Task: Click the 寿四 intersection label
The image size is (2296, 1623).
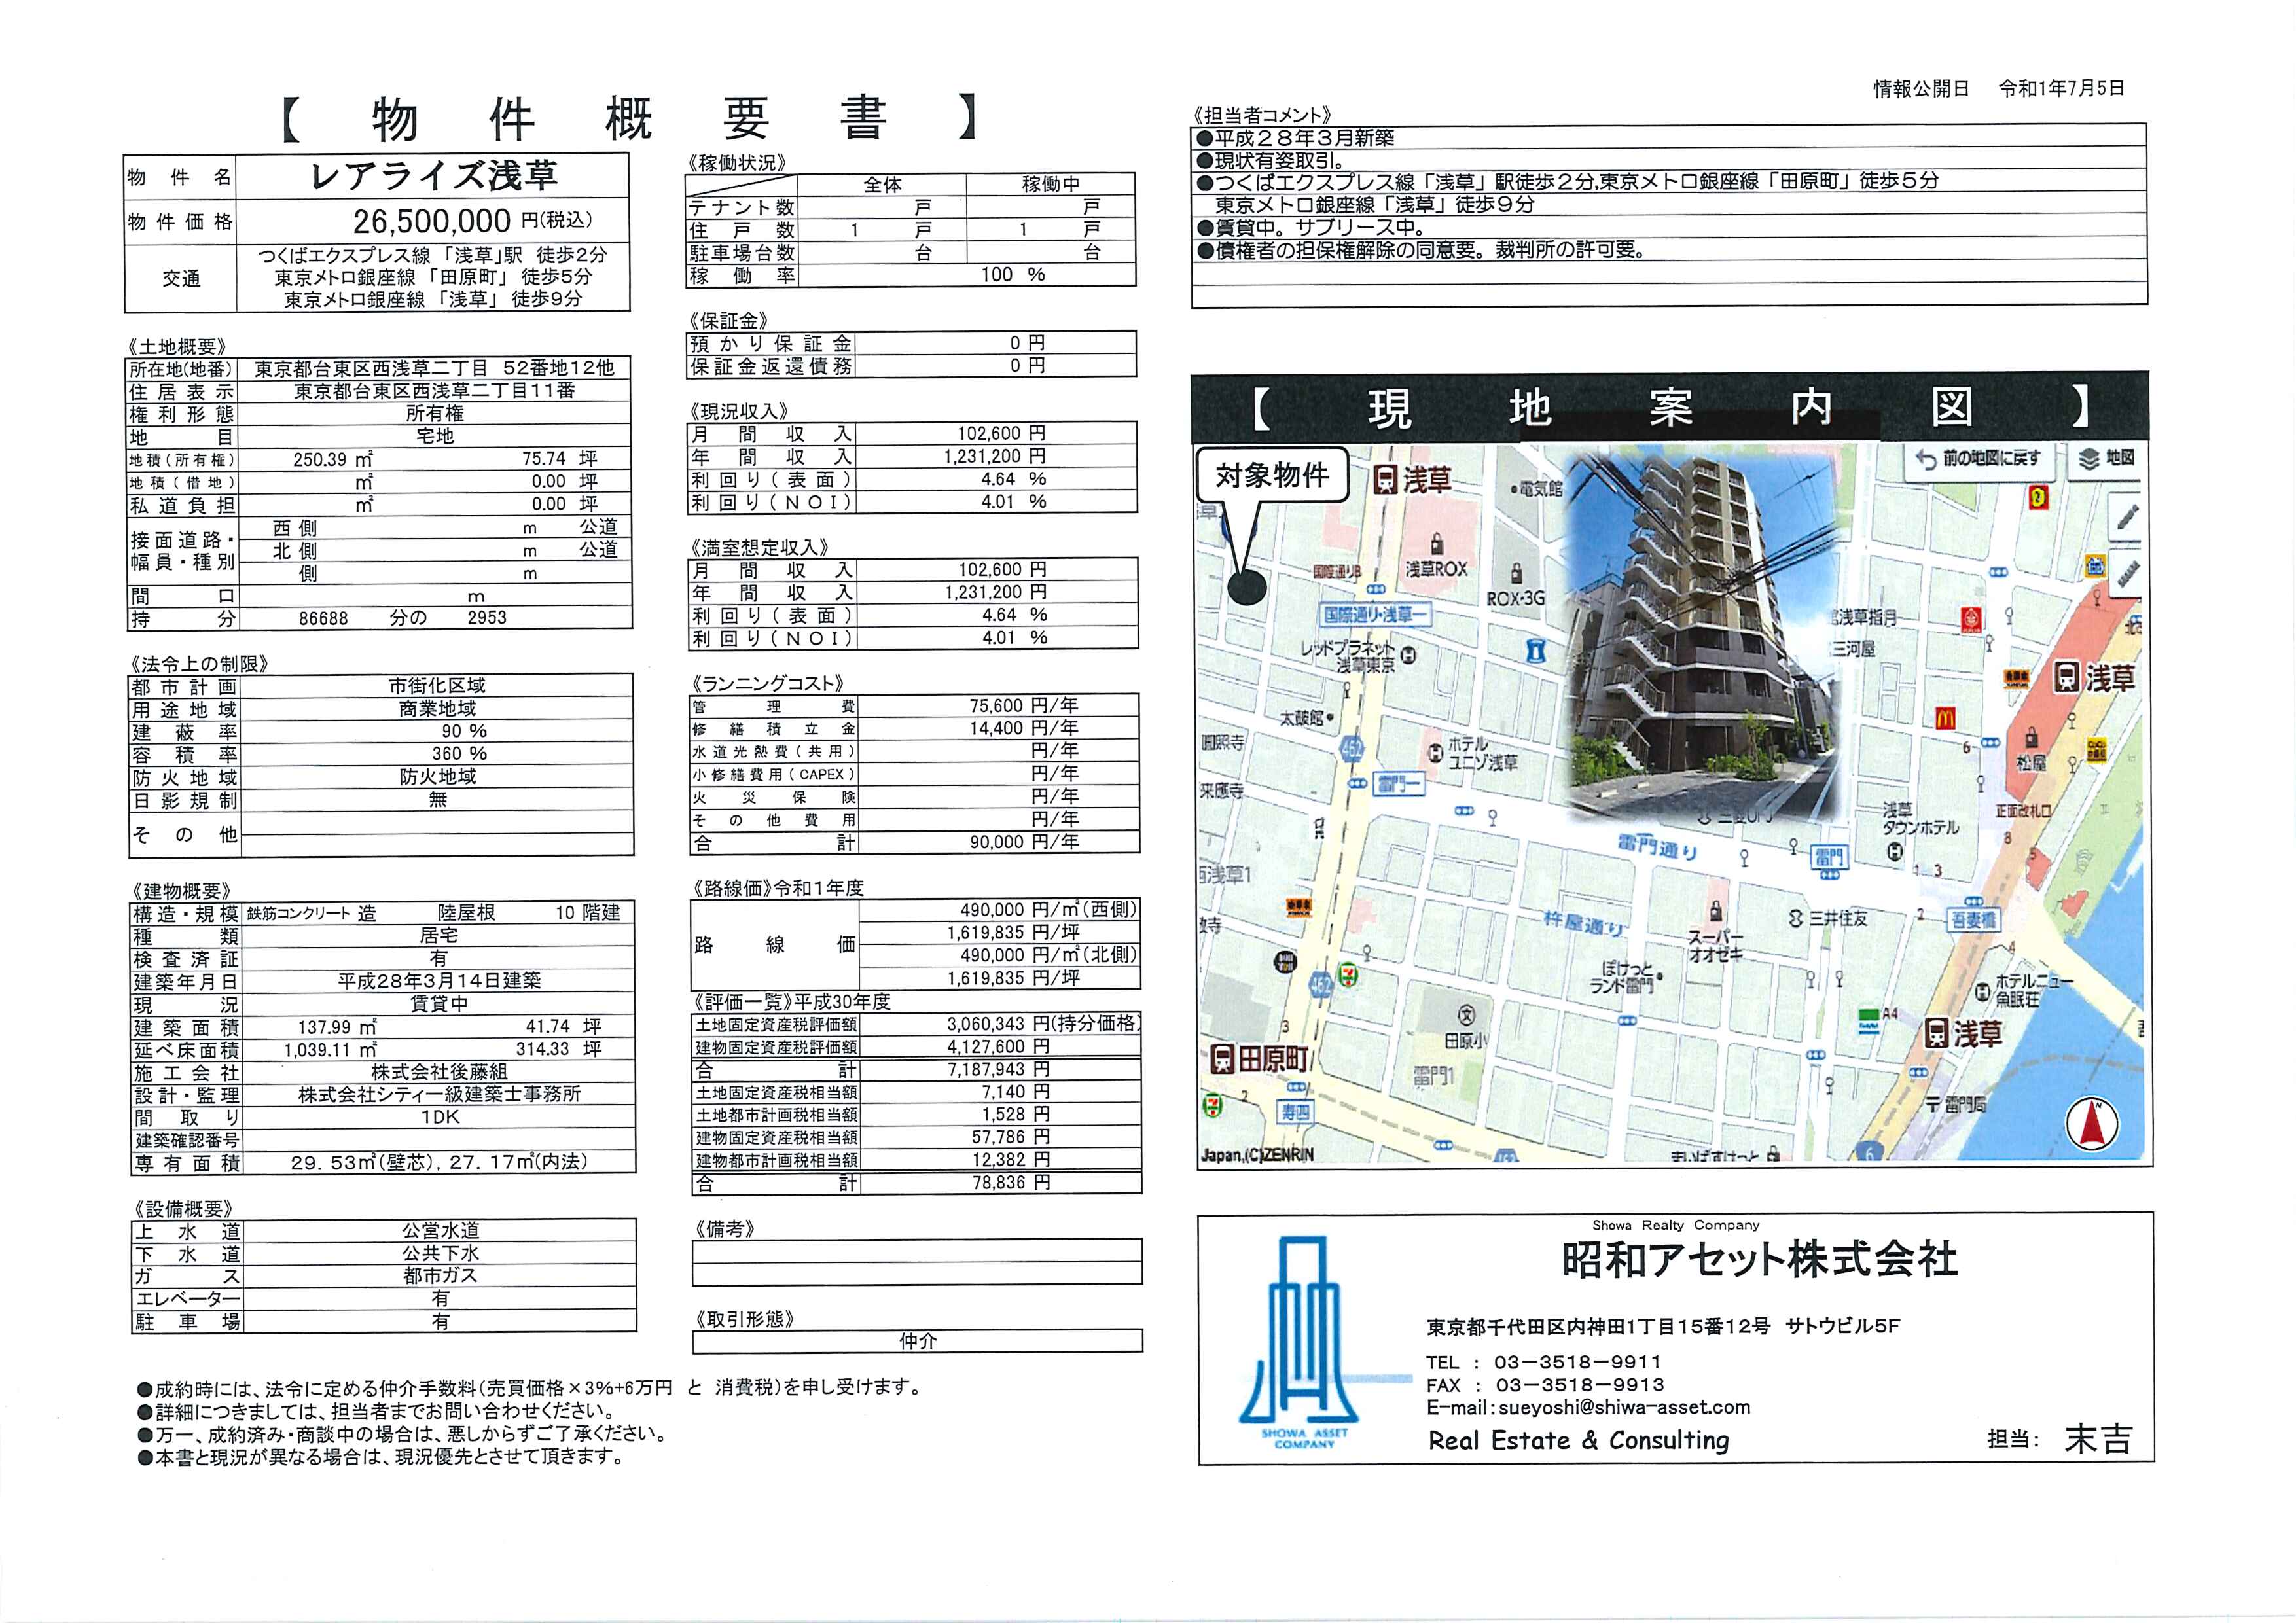Action: [1296, 1111]
